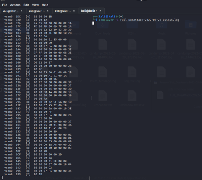Click data bytes D0 32 00 27
This screenshot has height=180, width=202.
43,63
